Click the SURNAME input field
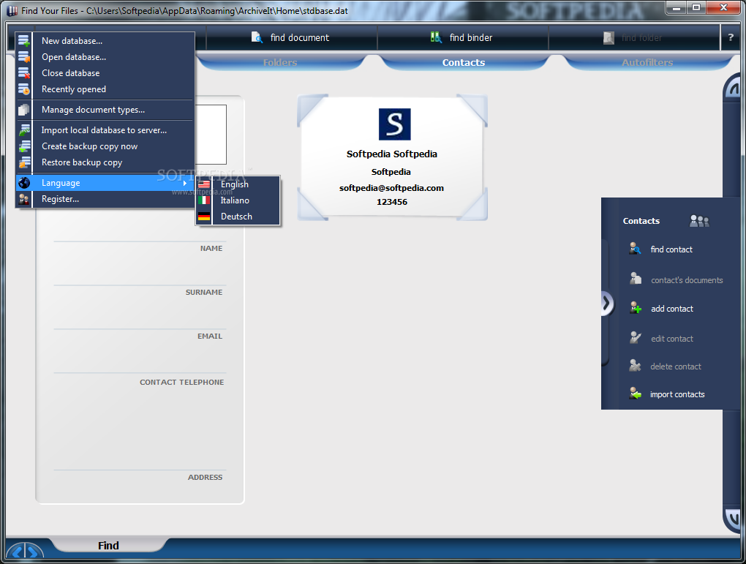746x564 pixels. (x=140, y=276)
